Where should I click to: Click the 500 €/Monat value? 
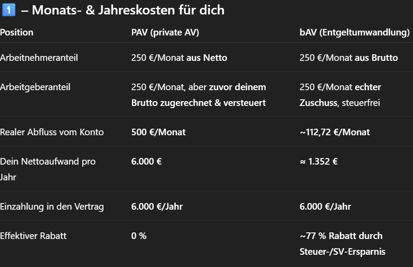[158, 132]
